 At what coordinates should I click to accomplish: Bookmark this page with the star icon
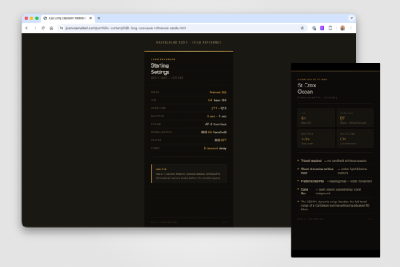tap(303, 28)
